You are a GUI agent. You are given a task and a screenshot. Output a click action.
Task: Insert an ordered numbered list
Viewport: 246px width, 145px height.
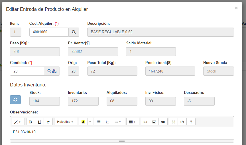point(107,122)
